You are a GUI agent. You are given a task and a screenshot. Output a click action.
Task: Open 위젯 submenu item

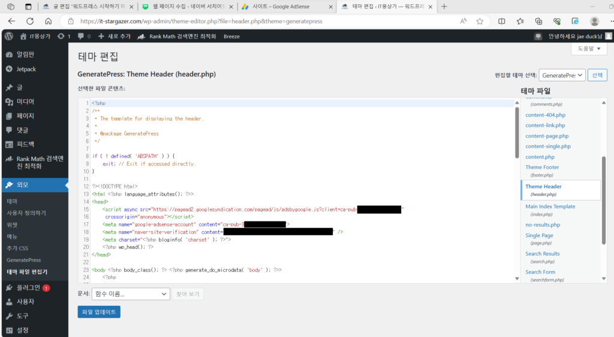[12, 225]
